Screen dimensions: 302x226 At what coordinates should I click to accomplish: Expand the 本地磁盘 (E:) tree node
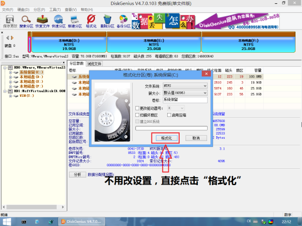pos(10,82)
